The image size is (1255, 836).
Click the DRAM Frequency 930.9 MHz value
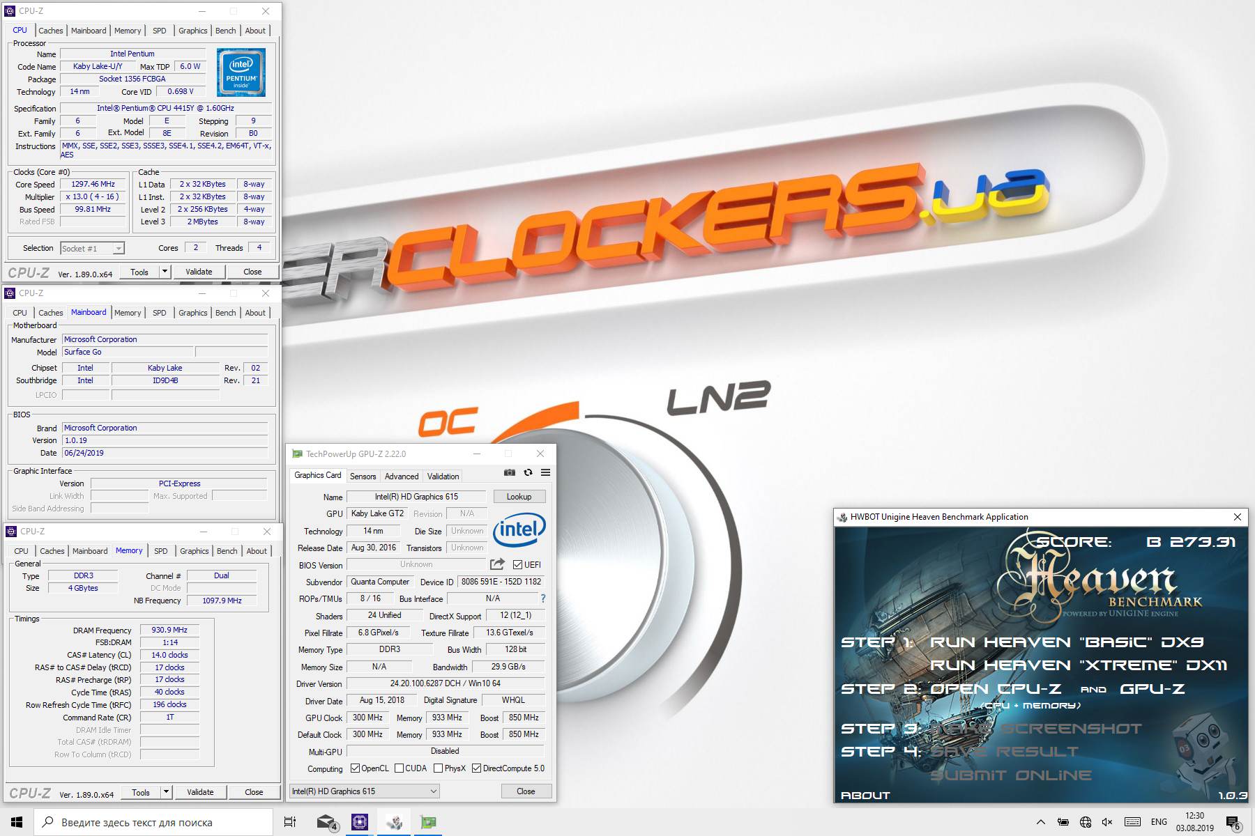tap(169, 630)
